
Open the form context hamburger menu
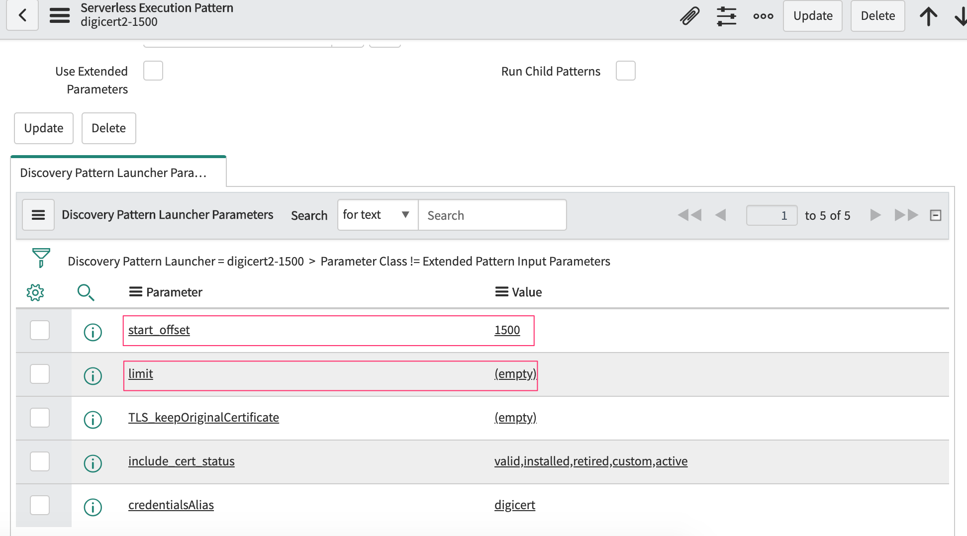(x=60, y=15)
